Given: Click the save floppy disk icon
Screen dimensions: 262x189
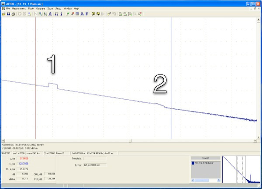Looking at the screenshot, I should 8,14.
